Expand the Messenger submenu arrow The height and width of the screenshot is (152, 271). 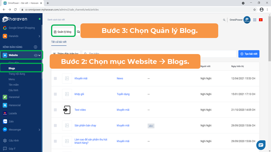(39, 130)
